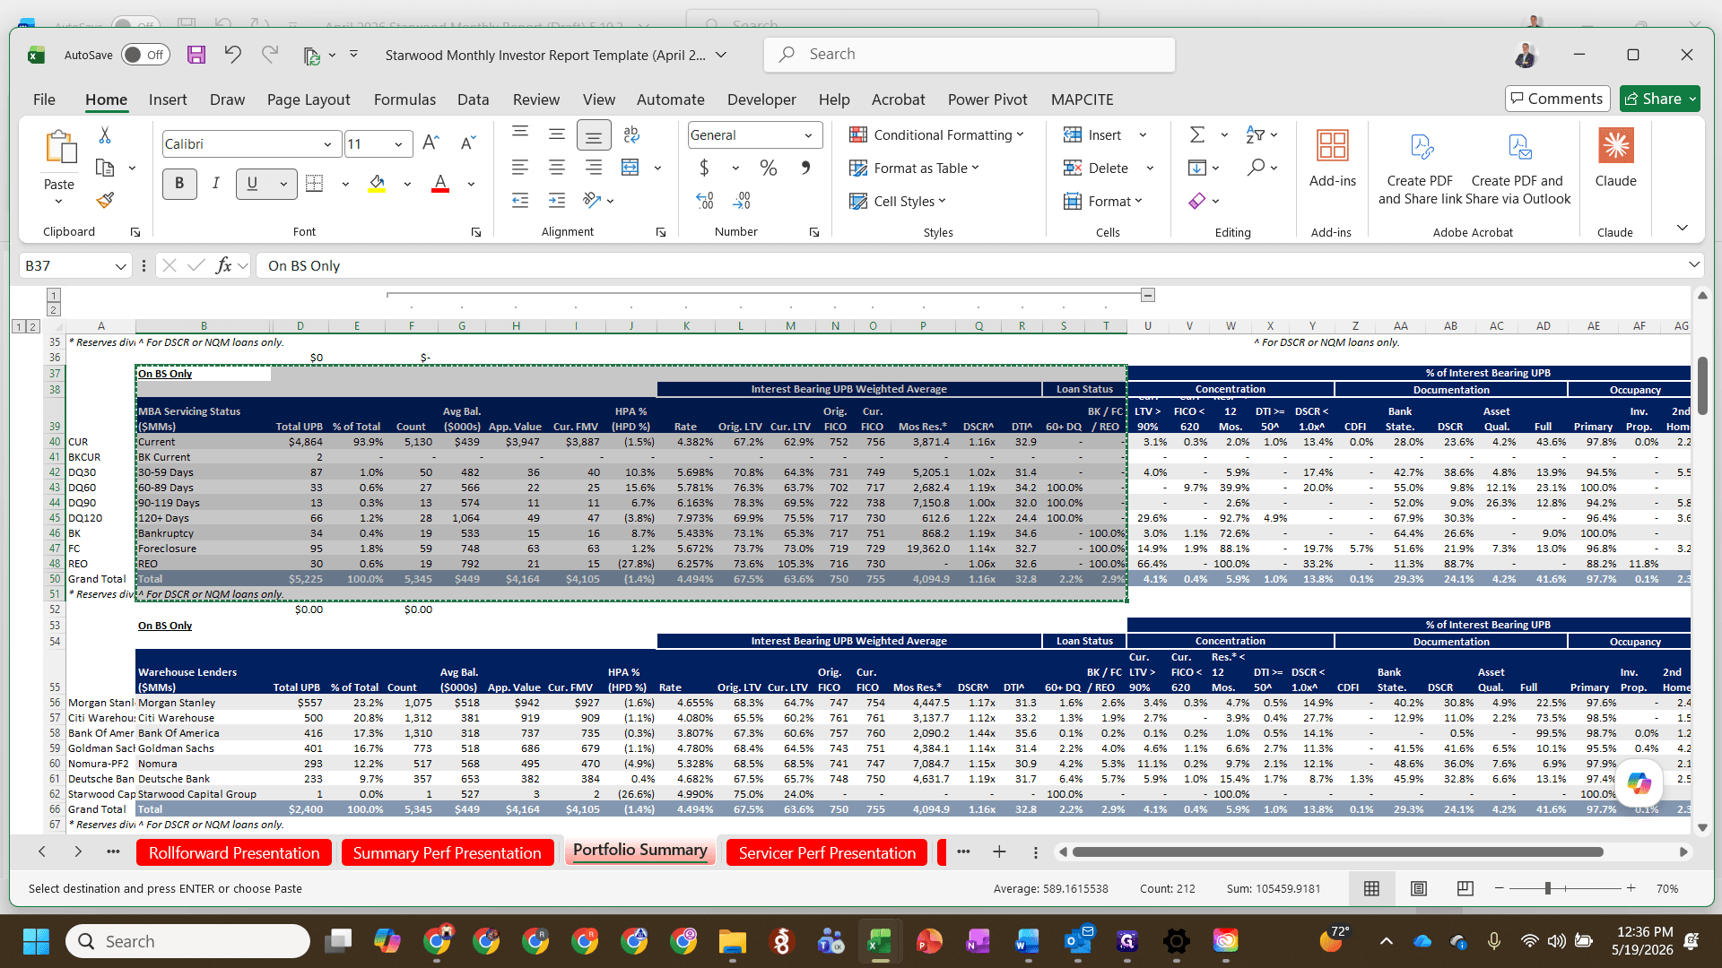
Task: Select Normal view in status bar
Action: pyautogui.click(x=1371, y=888)
